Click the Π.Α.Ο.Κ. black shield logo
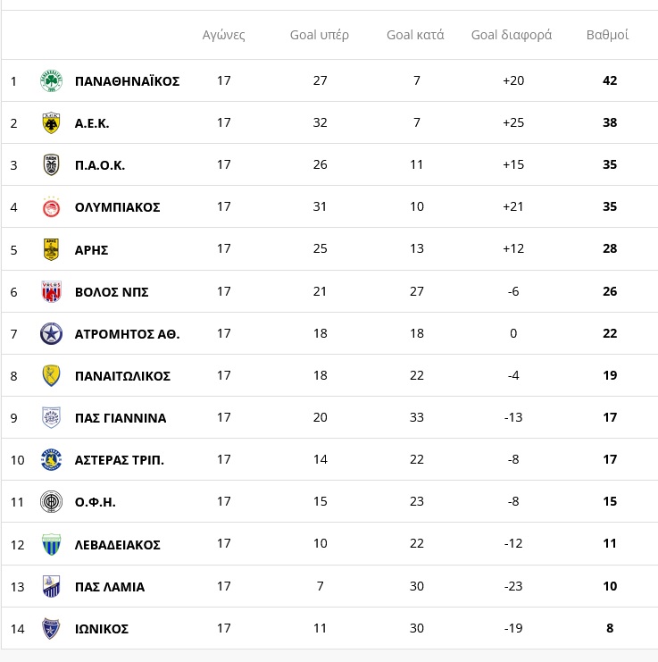 tap(51, 164)
